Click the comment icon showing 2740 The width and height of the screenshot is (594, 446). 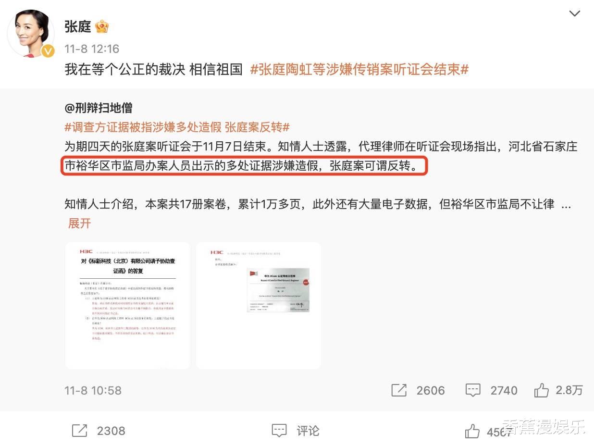(473, 390)
